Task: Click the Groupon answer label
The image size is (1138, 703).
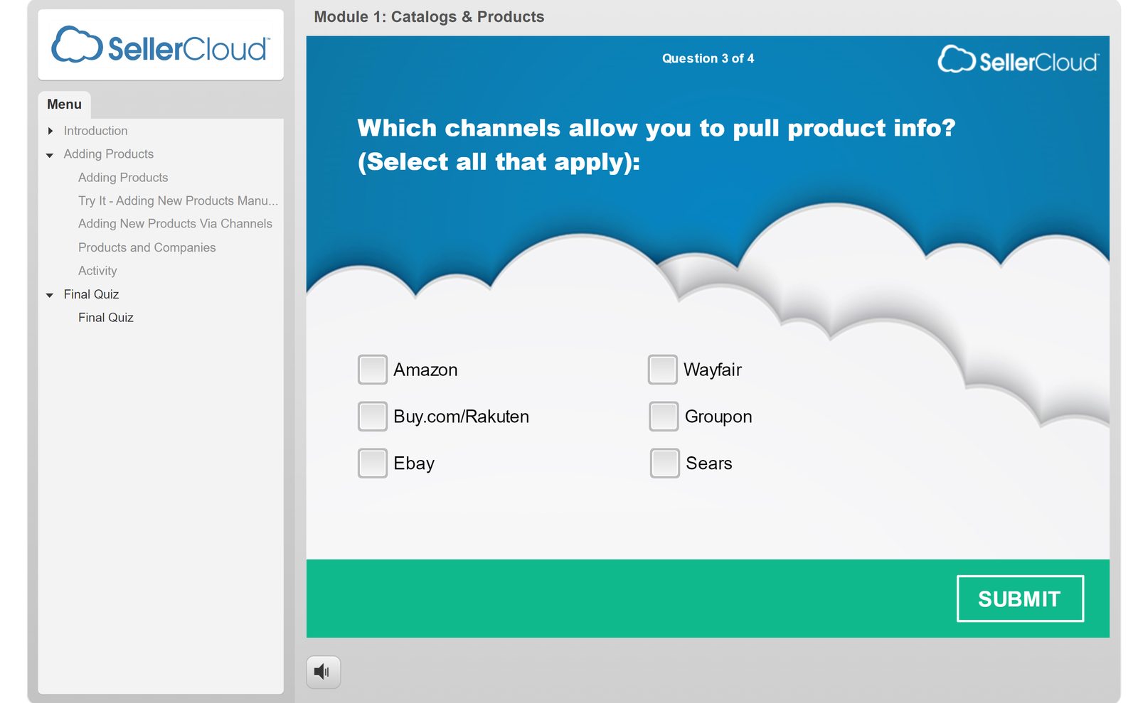Action: (718, 417)
